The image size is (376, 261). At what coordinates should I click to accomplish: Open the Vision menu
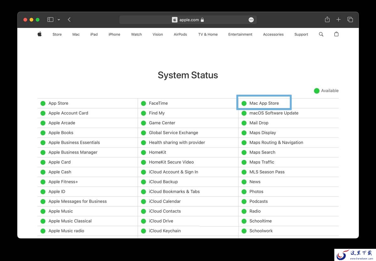(x=158, y=34)
